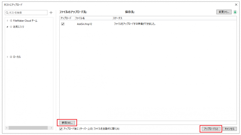241x135 pixels.
Task: Click the FileMaker Cloud globe icon
Action: pos(11,21)
